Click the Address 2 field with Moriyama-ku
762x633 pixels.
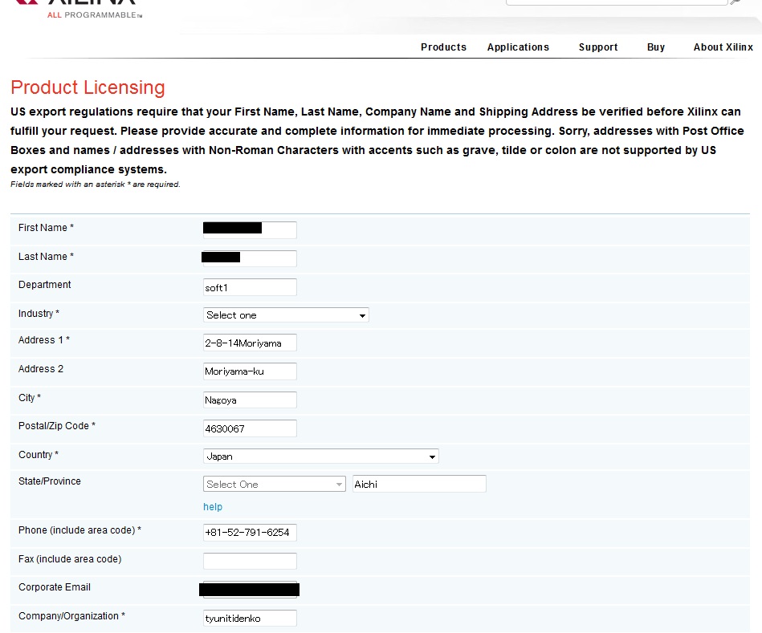click(250, 371)
